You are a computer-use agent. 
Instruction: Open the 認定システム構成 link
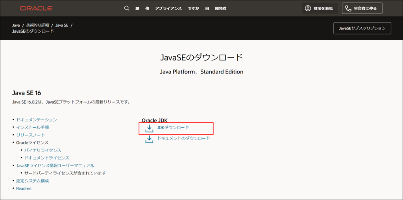[32, 181]
